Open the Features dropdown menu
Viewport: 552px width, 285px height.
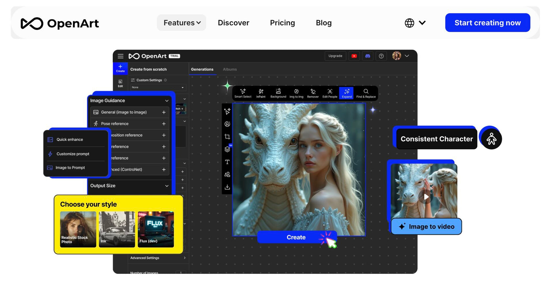coord(182,23)
